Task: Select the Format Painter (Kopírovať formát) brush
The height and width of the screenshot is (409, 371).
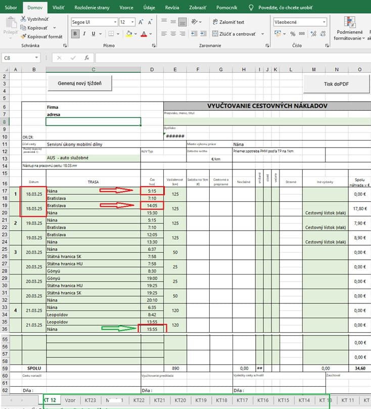Action: (x=23, y=36)
